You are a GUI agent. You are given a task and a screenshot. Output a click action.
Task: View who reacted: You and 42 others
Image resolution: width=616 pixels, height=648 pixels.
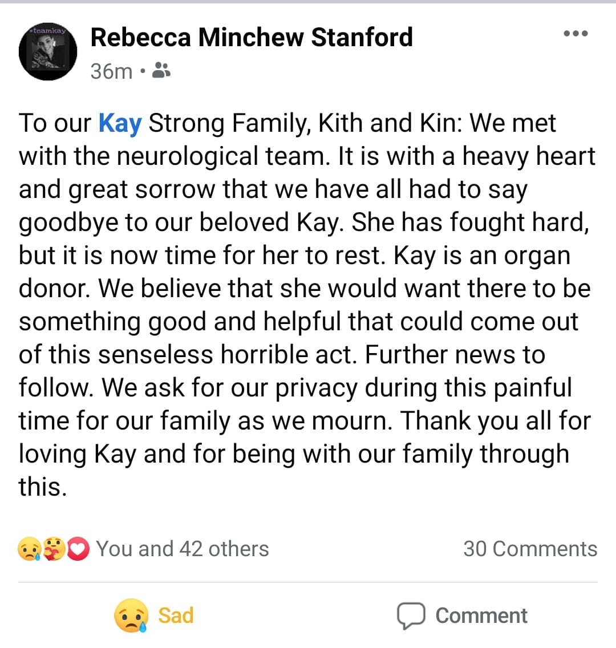(x=182, y=549)
